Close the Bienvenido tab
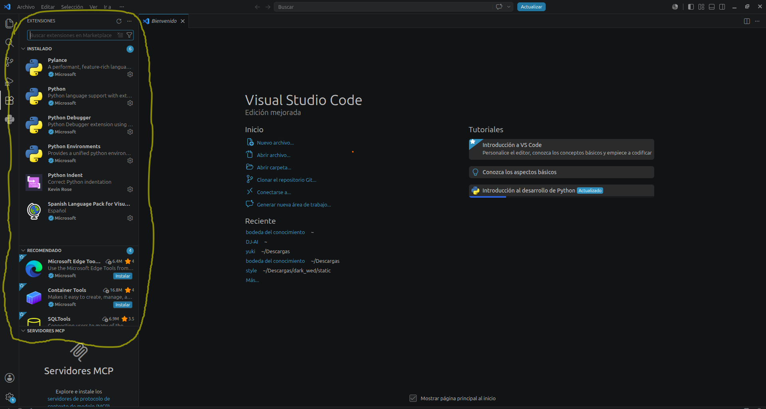Image resolution: width=766 pixels, height=409 pixels. coord(183,21)
